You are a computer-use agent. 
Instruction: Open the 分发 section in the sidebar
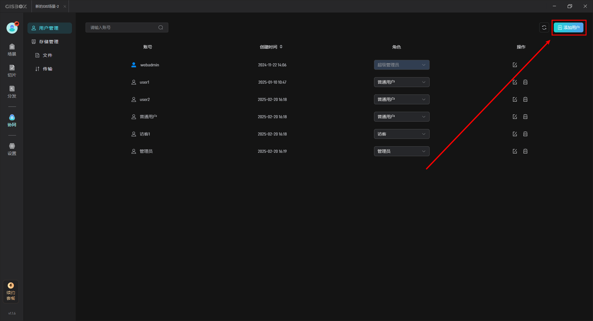click(x=12, y=92)
